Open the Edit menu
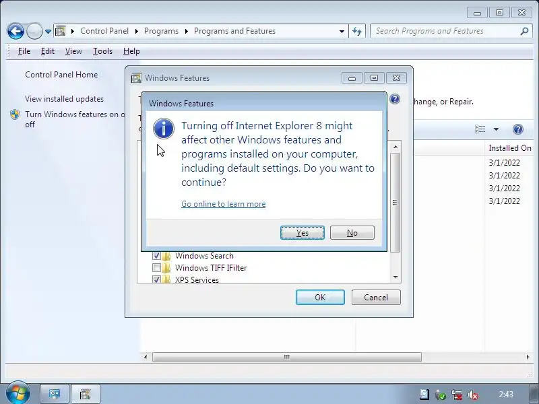 click(47, 51)
